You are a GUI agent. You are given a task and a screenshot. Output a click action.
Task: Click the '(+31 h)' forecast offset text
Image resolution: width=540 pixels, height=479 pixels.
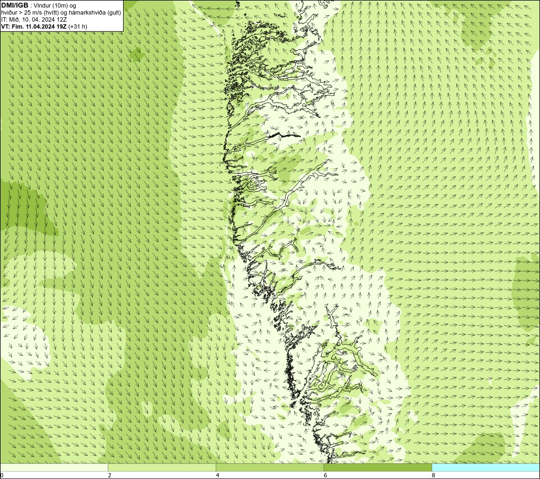click(x=78, y=26)
